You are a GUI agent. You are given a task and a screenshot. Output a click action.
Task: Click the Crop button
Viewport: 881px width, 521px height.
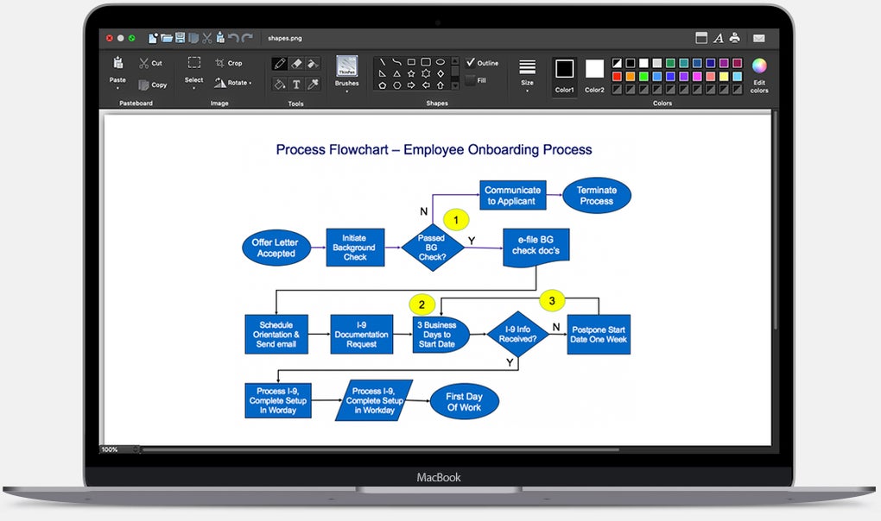(x=229, y=63)
